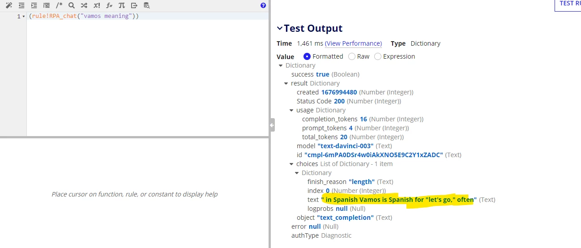Collapse the Dictionary node under choices
This screenshot has width=581, height=248.
297,173
